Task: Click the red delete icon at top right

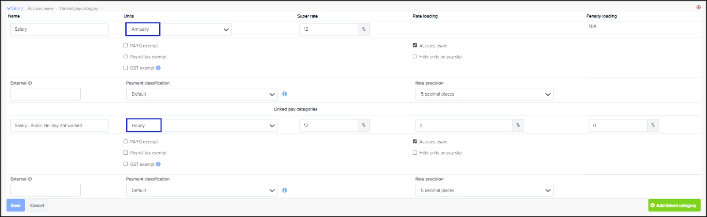Action: pyautogui.click(x=698, y=7)
